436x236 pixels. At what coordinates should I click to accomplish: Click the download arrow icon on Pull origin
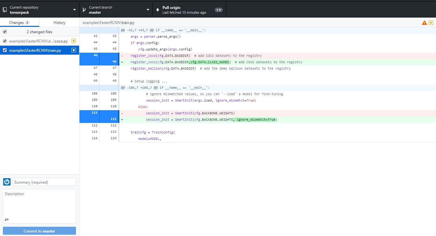click(x=157, y=9)
